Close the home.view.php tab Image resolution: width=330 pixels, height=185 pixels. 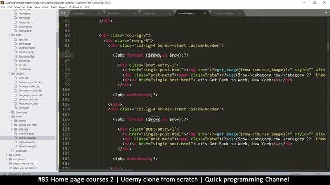point(205,13)
